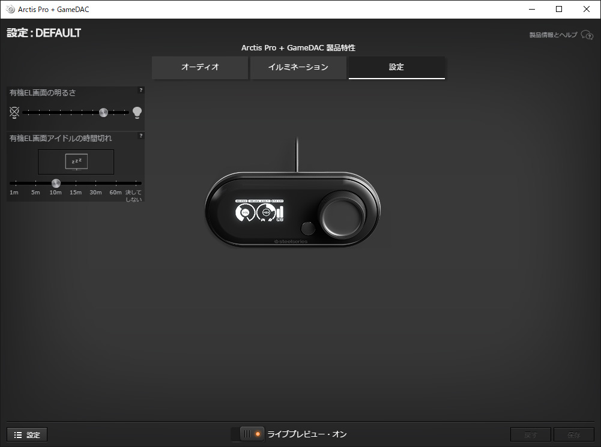Set idle timeout to 決してしない
The image size is (601, 447).
[x=133, y=196]
